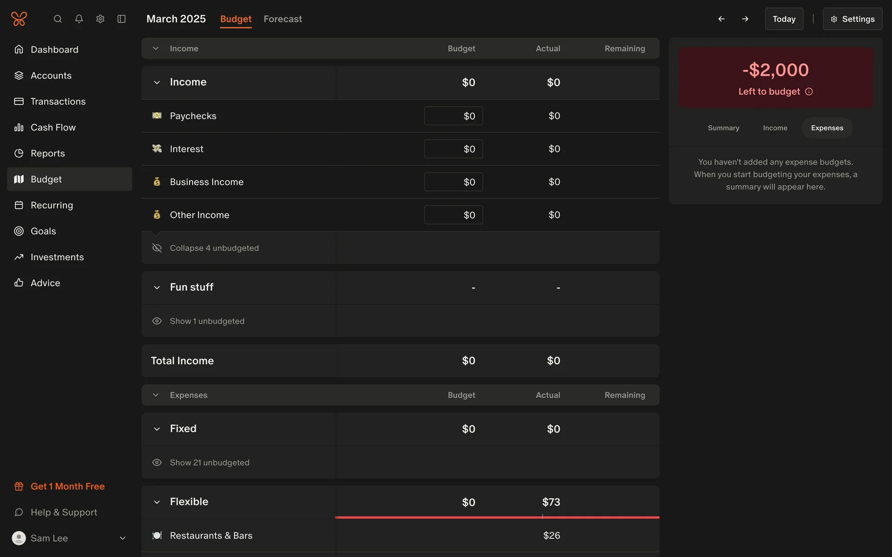Select the Summary tab in side panel
Viewport: 892px width, 557px height.
[x=723, y=128]
